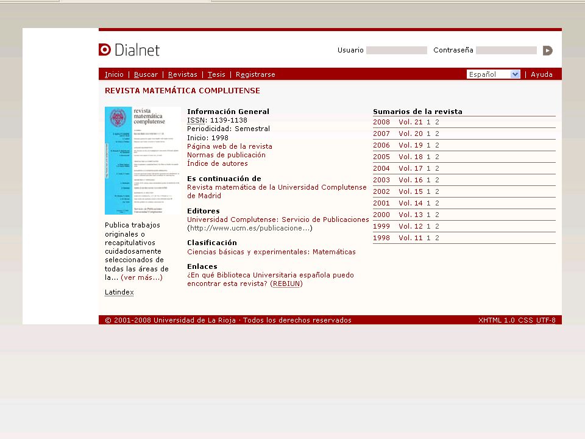This screenshot has height=439, width=585.
Task: Click the CSS footer link
Action: coord(525,320)
